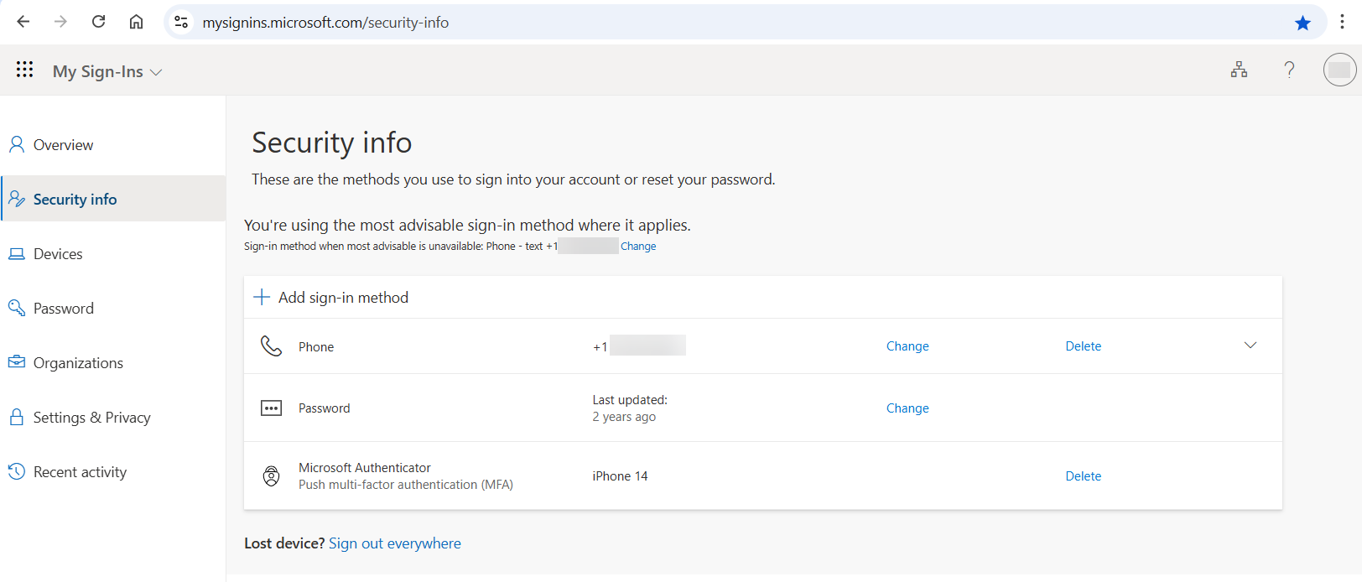The height and width of the screenshot is (582, 1362).
Task: Click the Phone row handset icon
Action: (271, 346)
